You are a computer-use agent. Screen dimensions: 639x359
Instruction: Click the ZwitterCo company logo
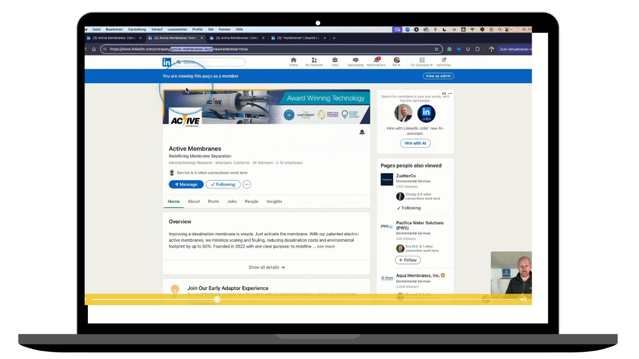pyautogui.click(x=387, y=179)
